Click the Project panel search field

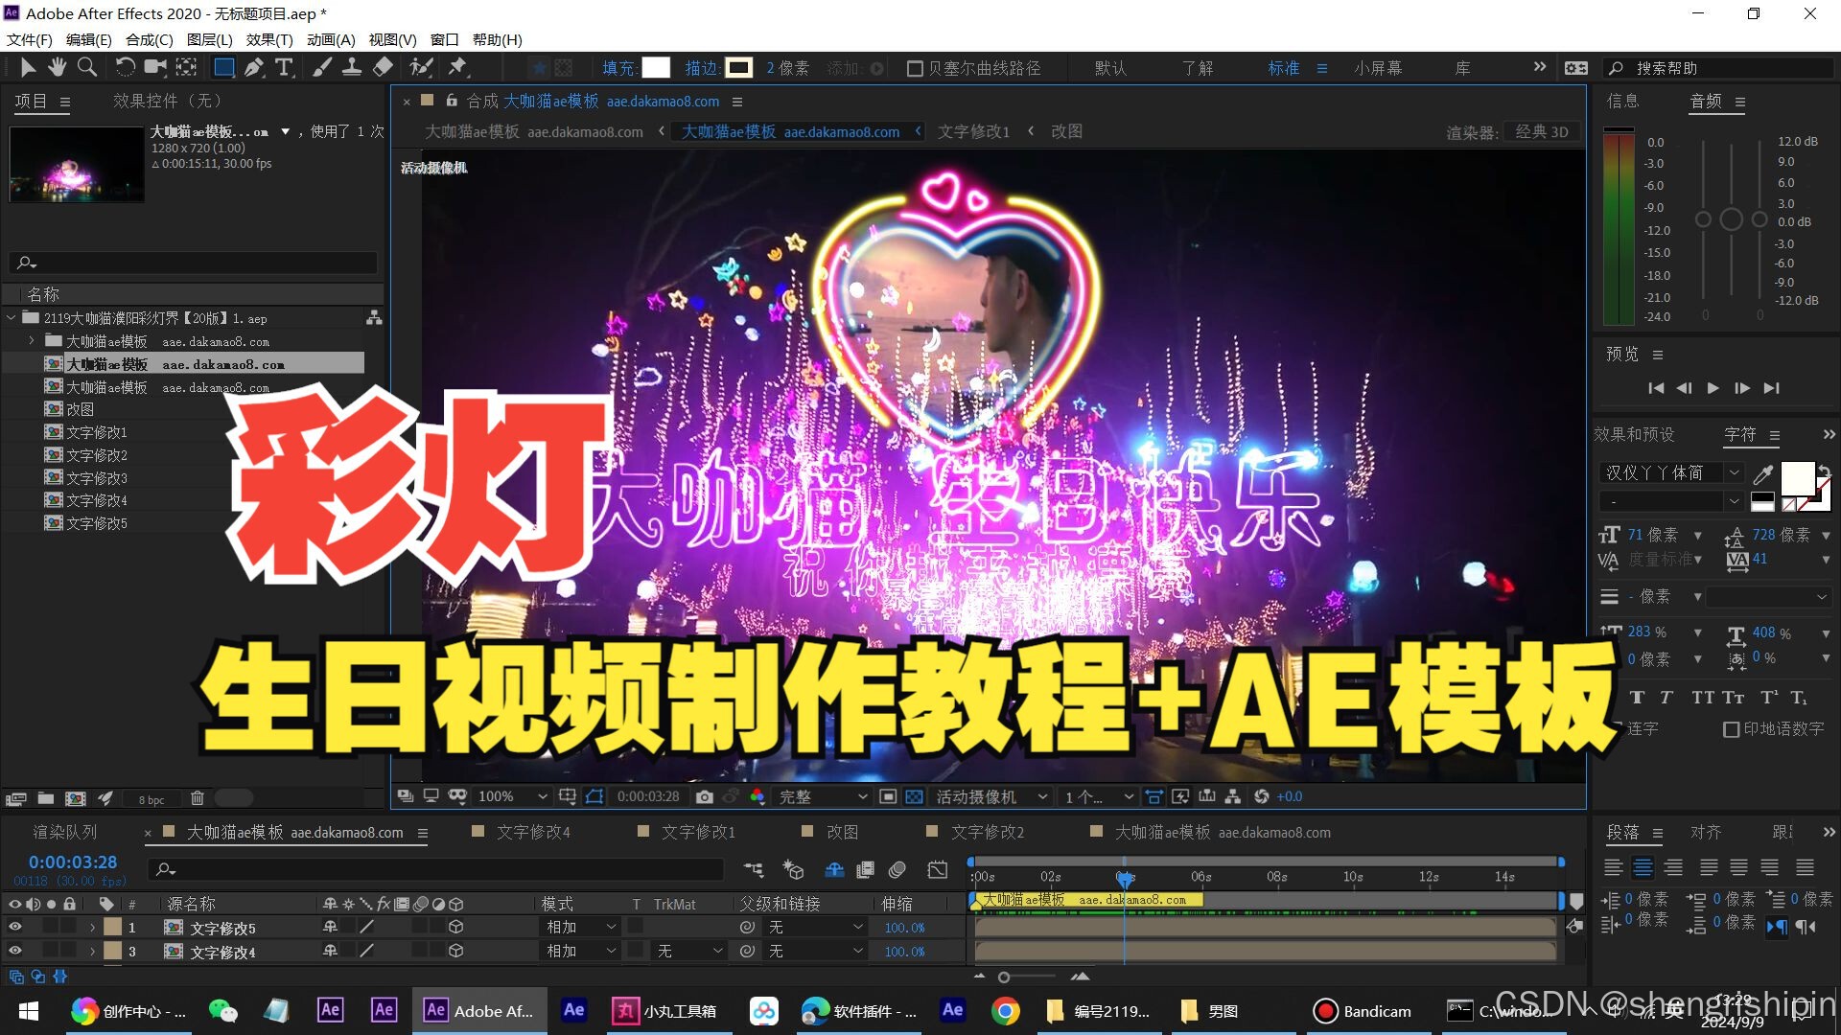click(193, 263)
